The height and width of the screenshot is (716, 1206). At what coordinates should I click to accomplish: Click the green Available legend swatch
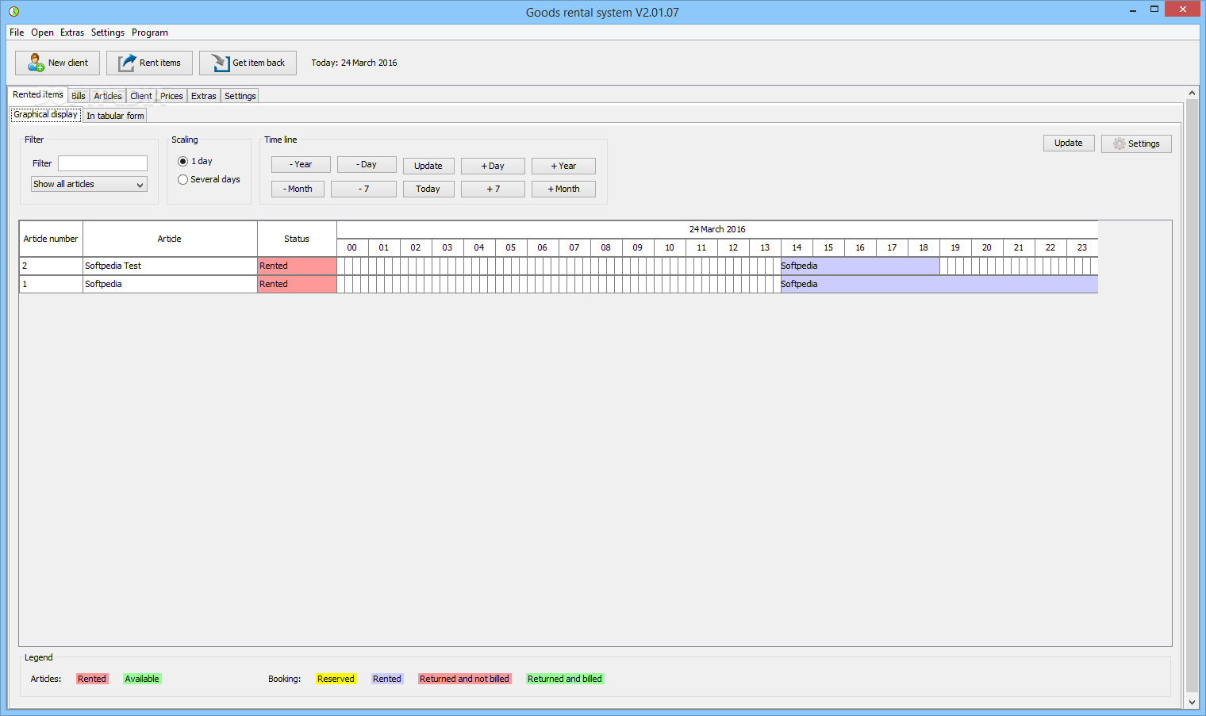142,679
